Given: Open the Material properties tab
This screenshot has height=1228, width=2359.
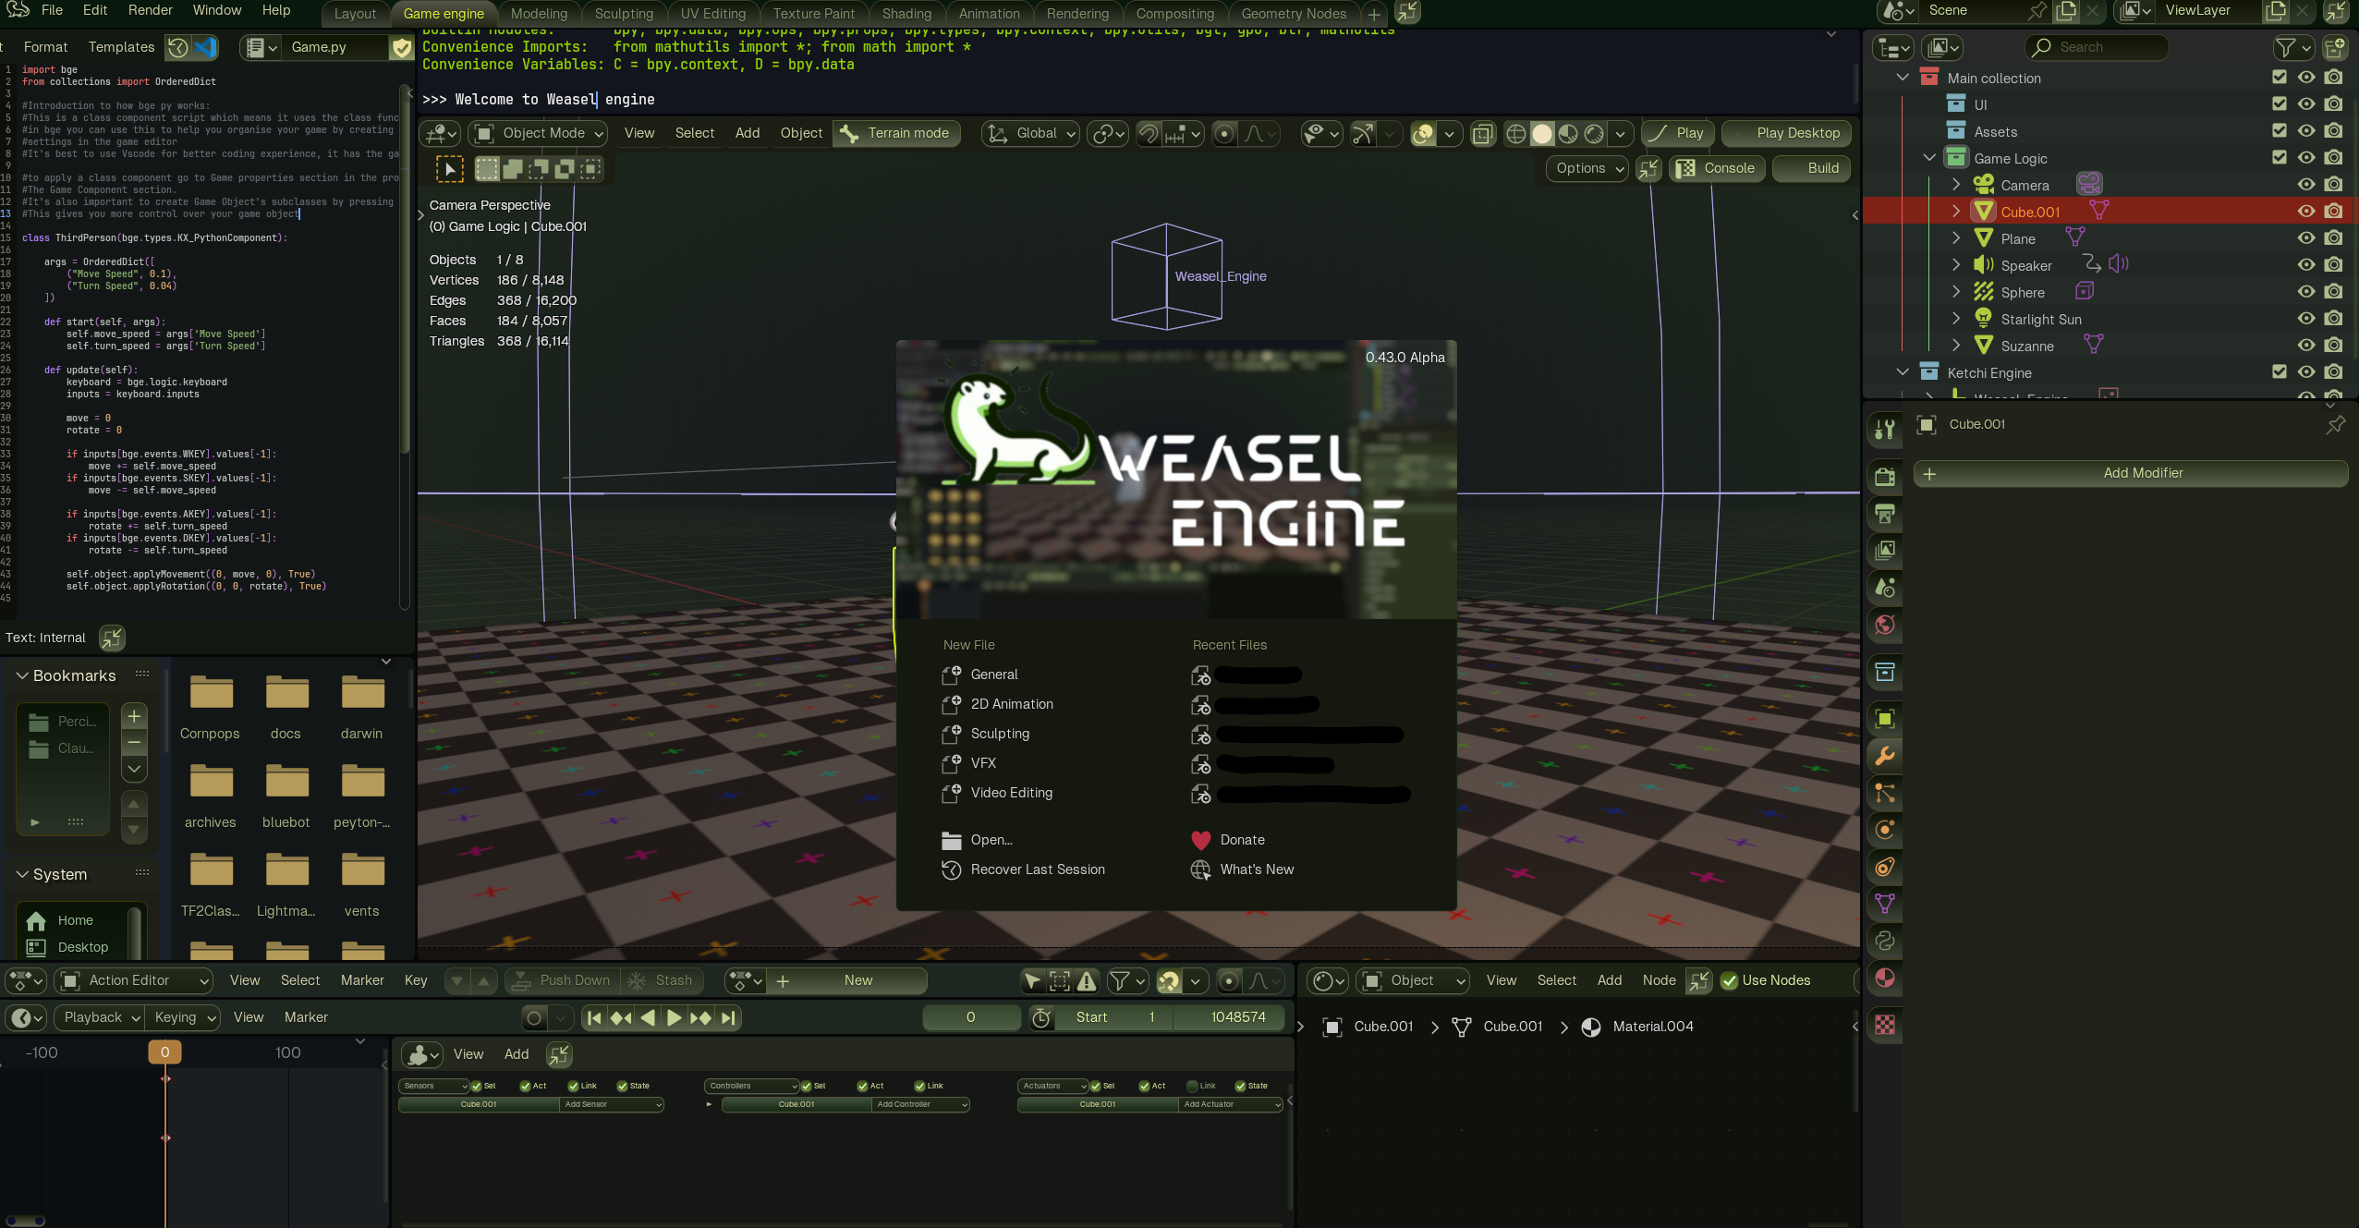Looking at the screenshot, I should point(1885,978).
